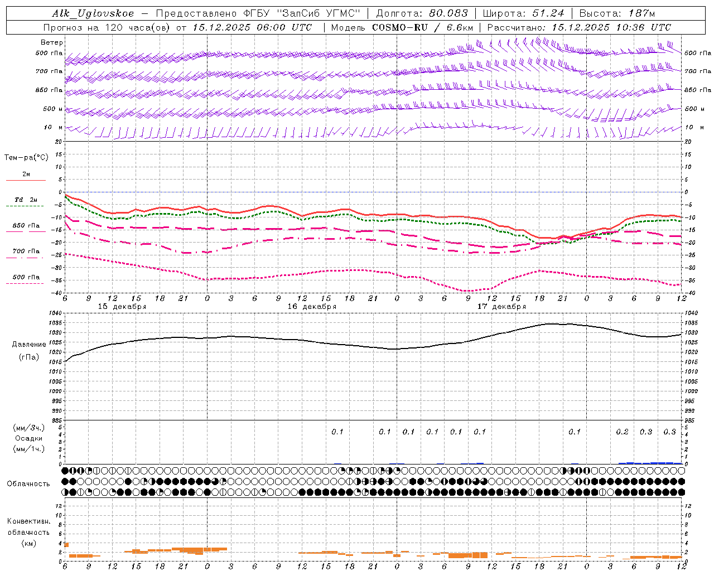Click the Ветер wind panel label
Image resolution: width=714 pixels, height=571 pixels.
pos(52,42)
